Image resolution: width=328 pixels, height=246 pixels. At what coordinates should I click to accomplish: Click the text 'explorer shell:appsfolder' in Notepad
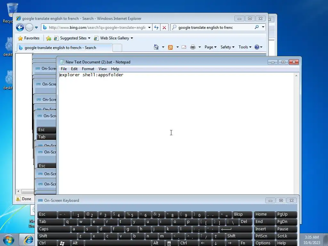[x=91, y=75]
